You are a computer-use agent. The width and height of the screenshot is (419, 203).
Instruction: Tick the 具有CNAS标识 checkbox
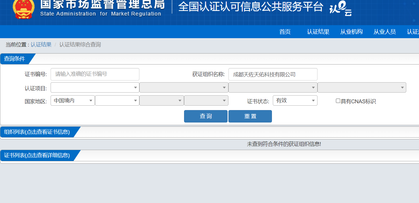tap(338, 101)
